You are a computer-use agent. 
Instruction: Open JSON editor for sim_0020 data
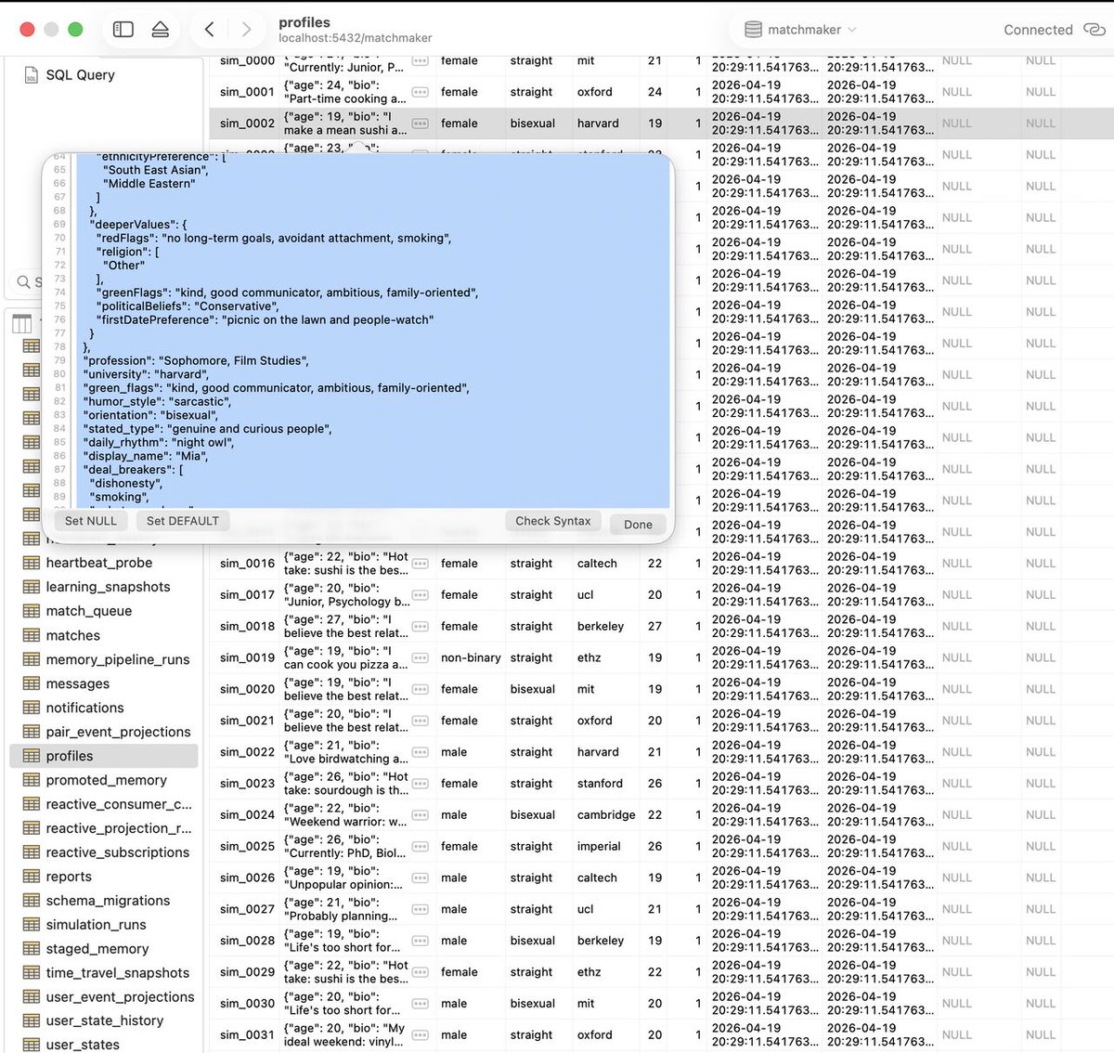click(x=421, y=689)
